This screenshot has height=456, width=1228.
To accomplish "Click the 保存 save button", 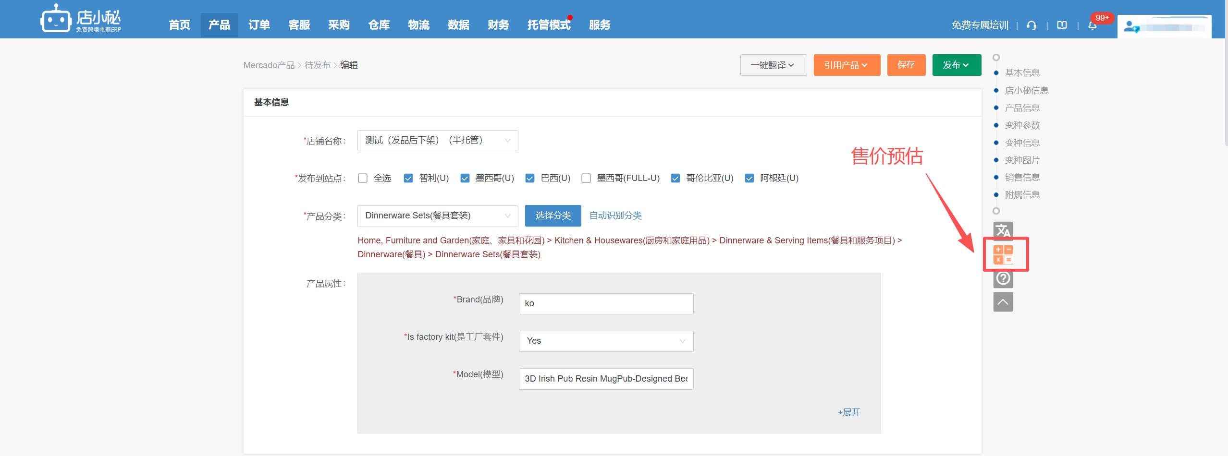I will 906,65.
